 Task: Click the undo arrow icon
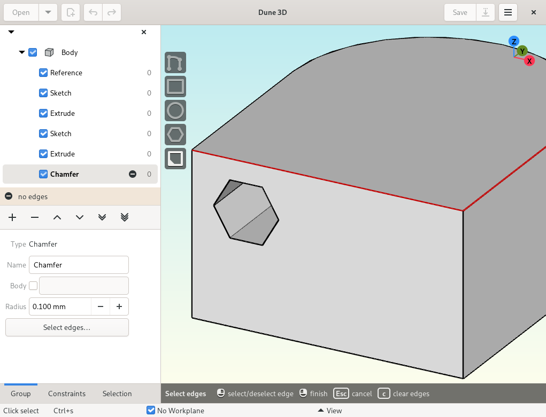(x=93, y=12)
